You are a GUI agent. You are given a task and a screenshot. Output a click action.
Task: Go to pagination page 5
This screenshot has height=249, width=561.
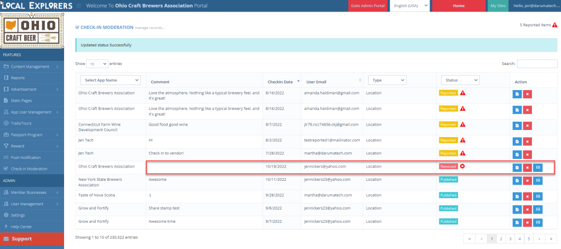pyautogui.click(x=529, y=239)
